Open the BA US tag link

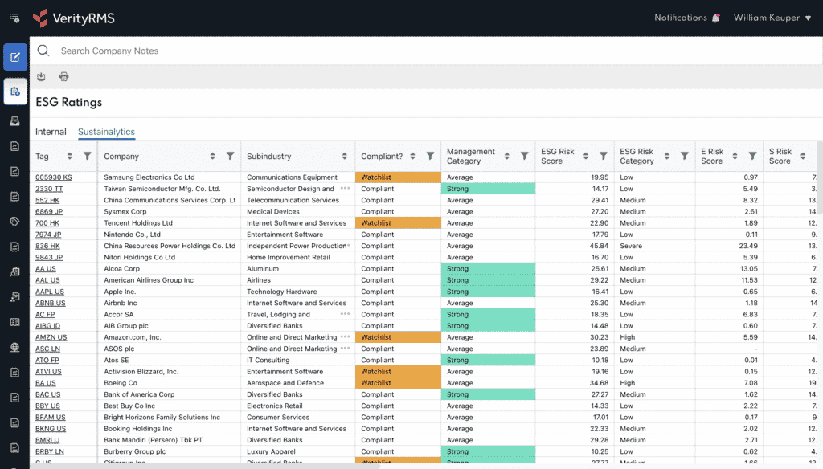46,383
